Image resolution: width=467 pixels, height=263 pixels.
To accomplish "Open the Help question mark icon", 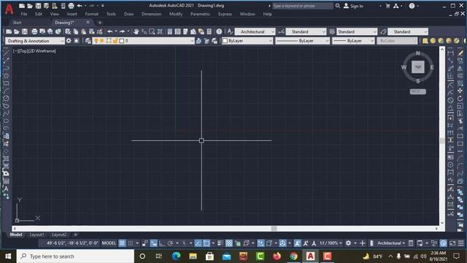I will point(219,31).
